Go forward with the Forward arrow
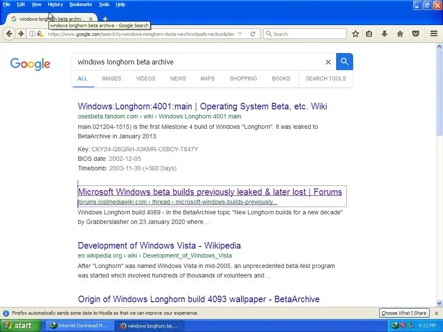This screenshot has width=443, height=332. pos(21,34)
